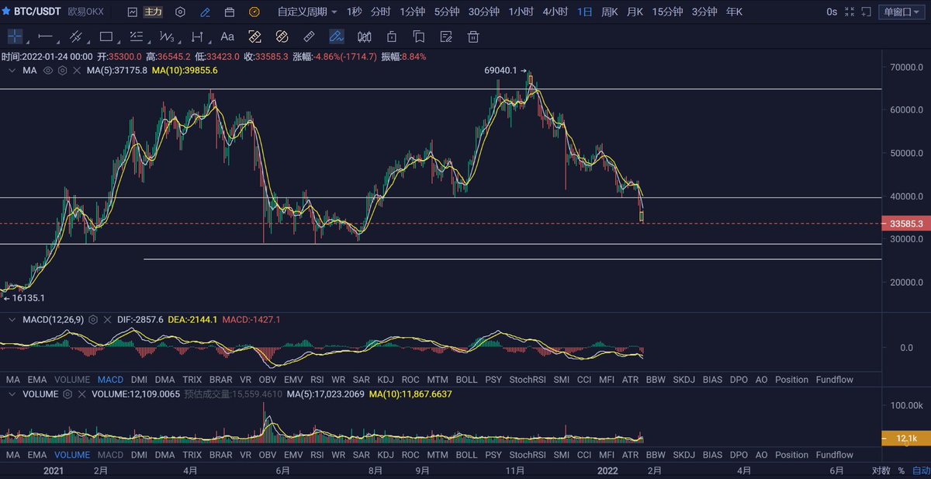The width and height of the screenshot is (931, 479).
Task: Switch MACD panel to BOLL indicator
Action: (x=466, y=380)
